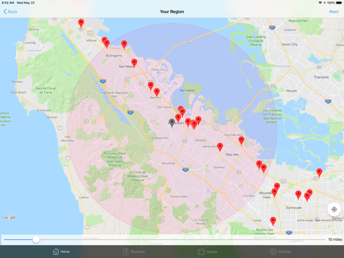The width and height of the screenshot is (344, 258).
Task: Select the red pin south of Los Altos near Loyola
Action: (x=273, y=221)
